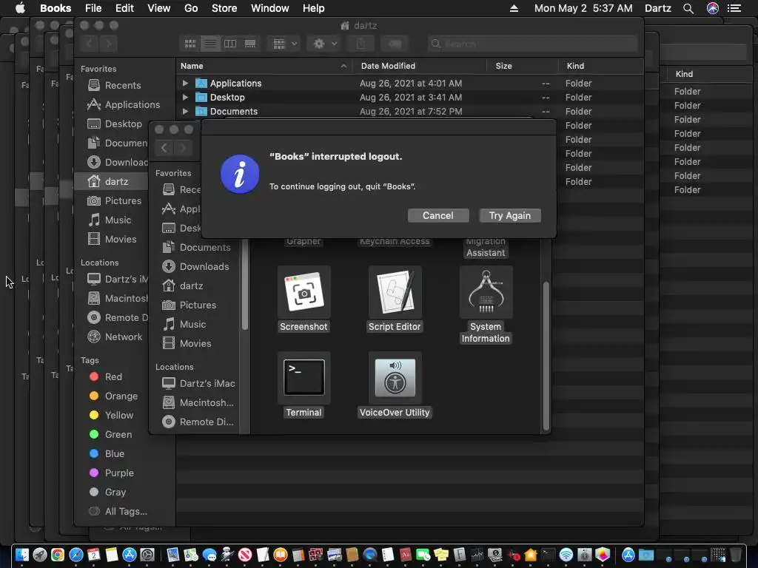Click Edit Tags button in dartz toolbar
This screenshot has width=758, height=568.
tap(395, 44)
